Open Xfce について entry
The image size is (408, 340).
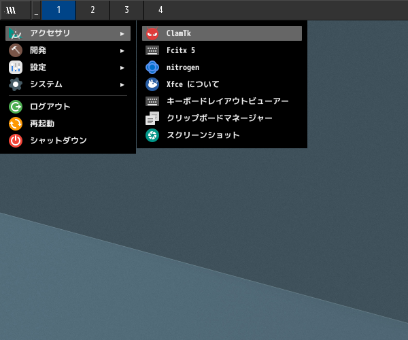tap(222, 84)
